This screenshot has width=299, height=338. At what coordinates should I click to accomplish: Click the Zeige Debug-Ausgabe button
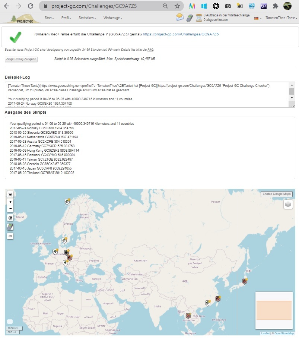21,59
